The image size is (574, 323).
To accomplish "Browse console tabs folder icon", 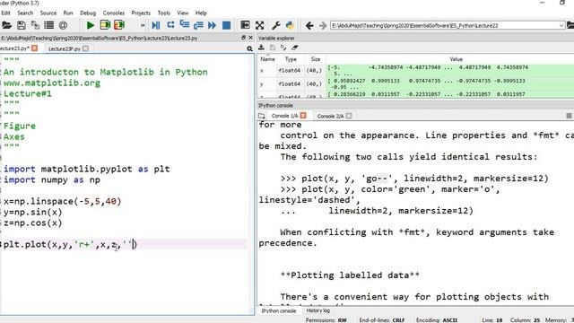I will (x=261, y=116).
